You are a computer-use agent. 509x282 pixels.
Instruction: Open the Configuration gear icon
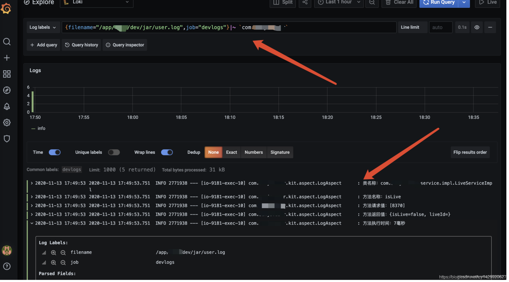pyautogui.click(x=7, y=123)
